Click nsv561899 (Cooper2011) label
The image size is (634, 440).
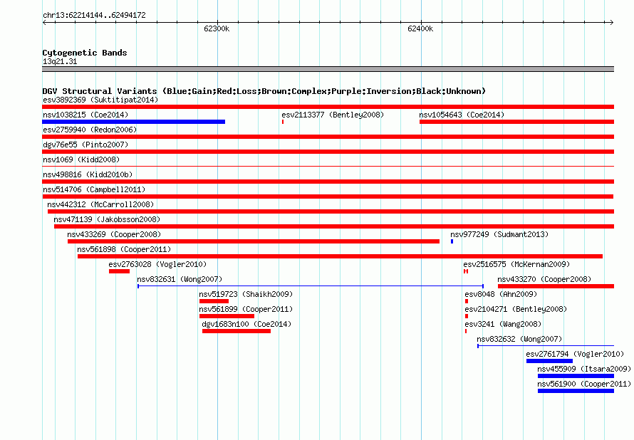tap(246, 309)
